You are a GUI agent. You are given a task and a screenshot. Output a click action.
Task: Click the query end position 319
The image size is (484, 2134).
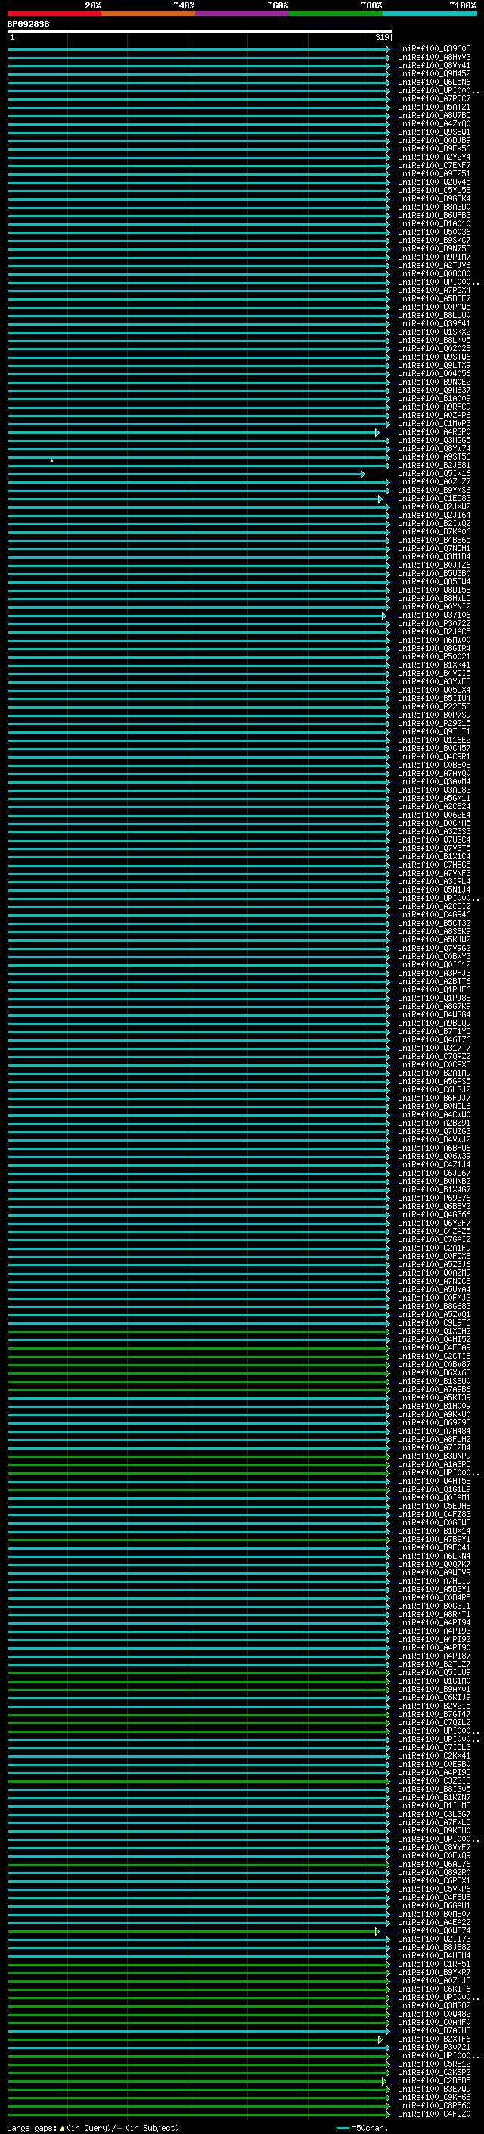382,37
